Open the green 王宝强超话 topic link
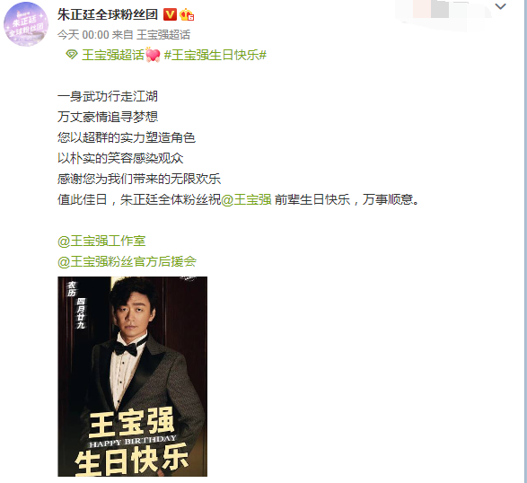Viewport: 527px width, 483px height. (x=113, y=55)
